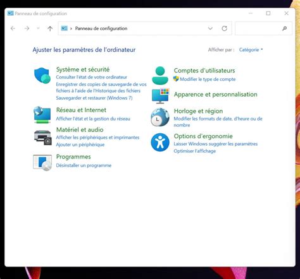
Task: Open recent locations dropdown arrow
Action: 38,28
